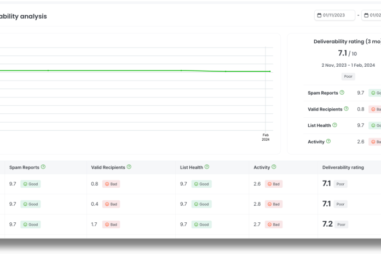Click the help icon beside the List Health column header

click(207, 167)
